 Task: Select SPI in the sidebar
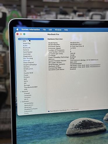[x=25, y=83]
